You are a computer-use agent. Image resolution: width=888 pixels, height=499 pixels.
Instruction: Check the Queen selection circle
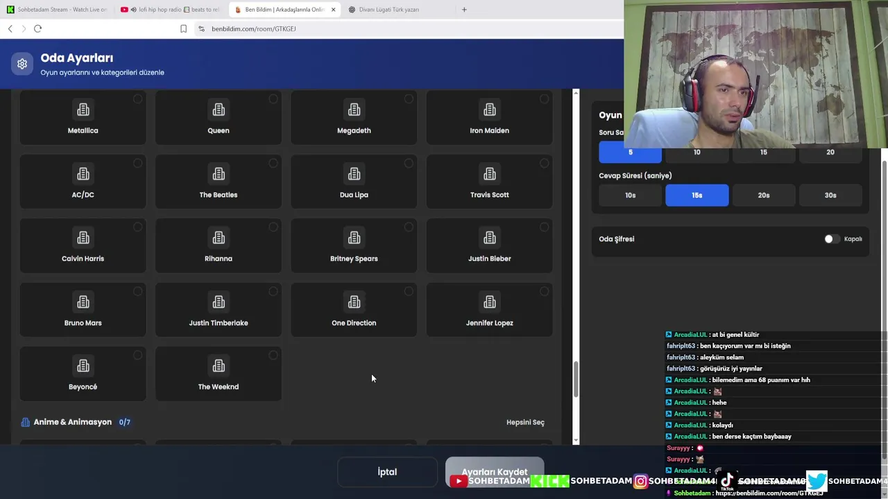[273, 99]
